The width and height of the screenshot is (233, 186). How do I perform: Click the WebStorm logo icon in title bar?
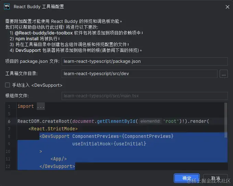[7, 6]
